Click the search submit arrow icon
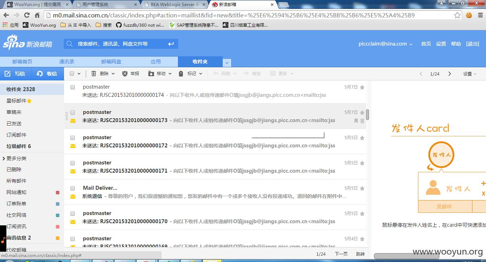Screen dimensions: 486x262 [x=171, y=44]
